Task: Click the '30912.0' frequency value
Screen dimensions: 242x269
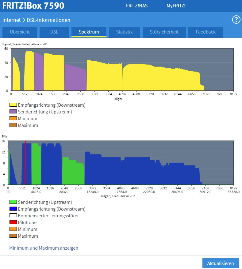Action: pos(206,192)
